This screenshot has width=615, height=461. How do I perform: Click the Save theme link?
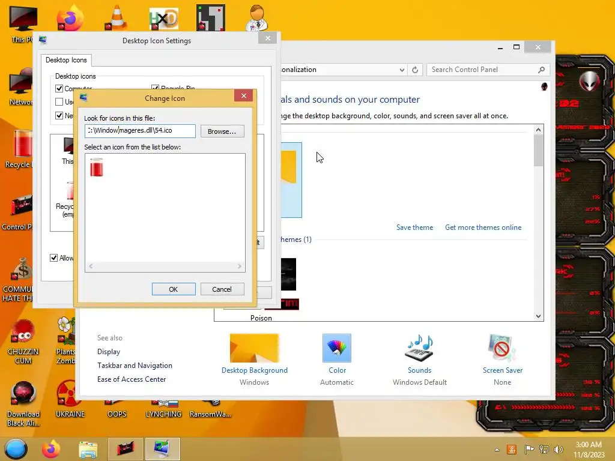(x=414, y=227)
